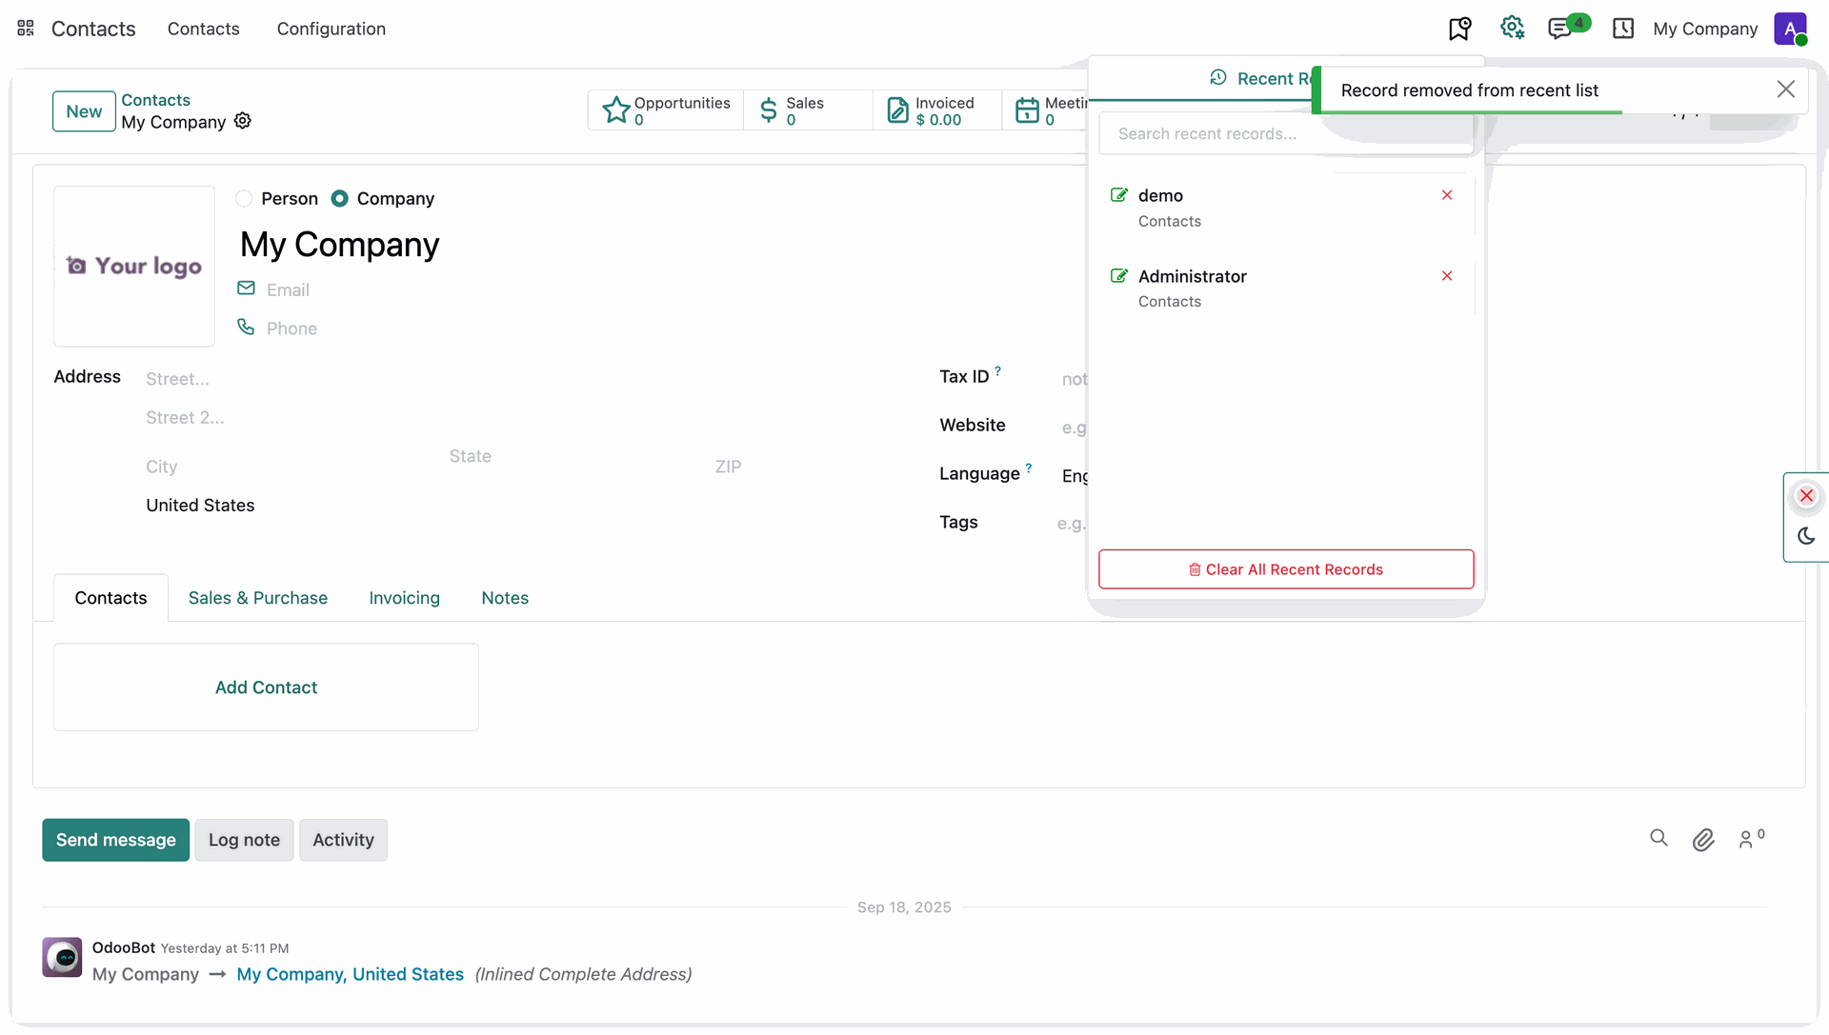Open Opportunities stat button

pyautogui.click(x=666, y=110)
